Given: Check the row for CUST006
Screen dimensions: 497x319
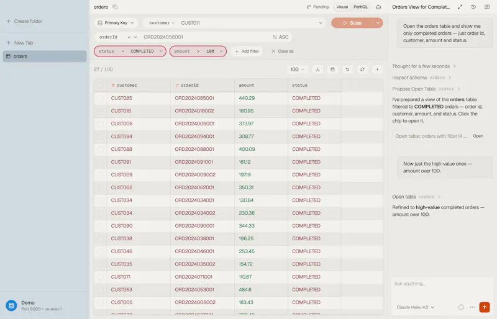Looking at the screenshot, I should click(x=100, y=124).
